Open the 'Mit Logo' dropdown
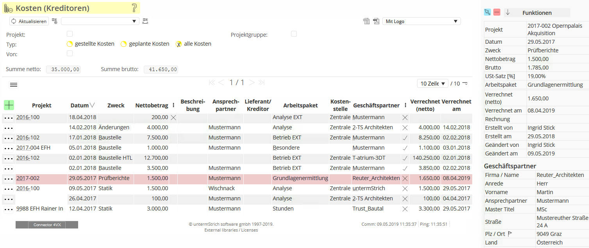Viewport: 589px width, 248px height. pyautogui.click(x=421, y=21)
